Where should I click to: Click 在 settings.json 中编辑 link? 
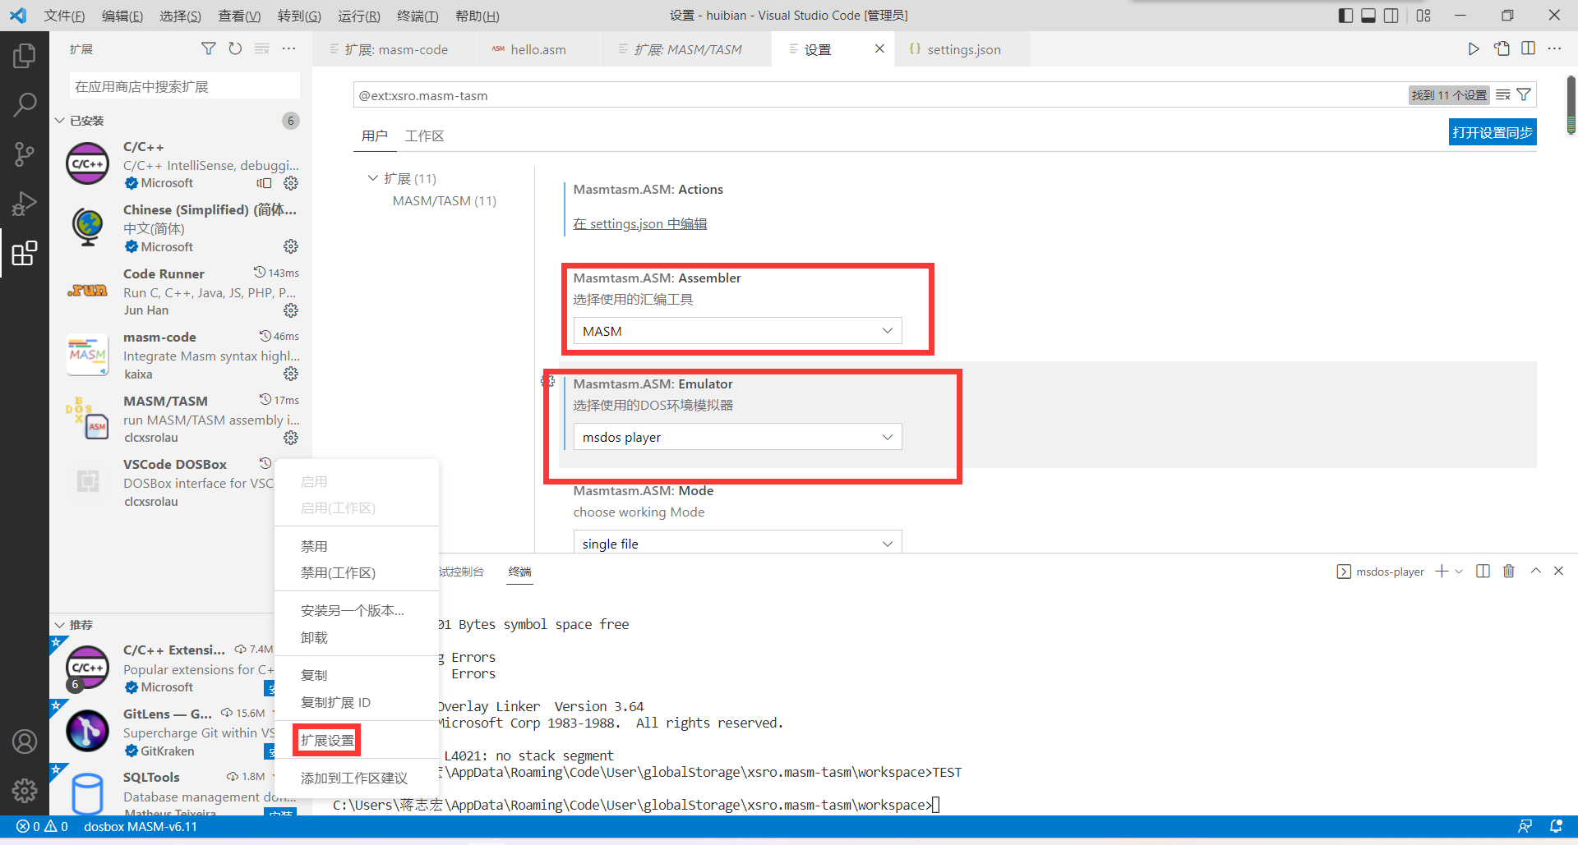(x=640, y=223)
